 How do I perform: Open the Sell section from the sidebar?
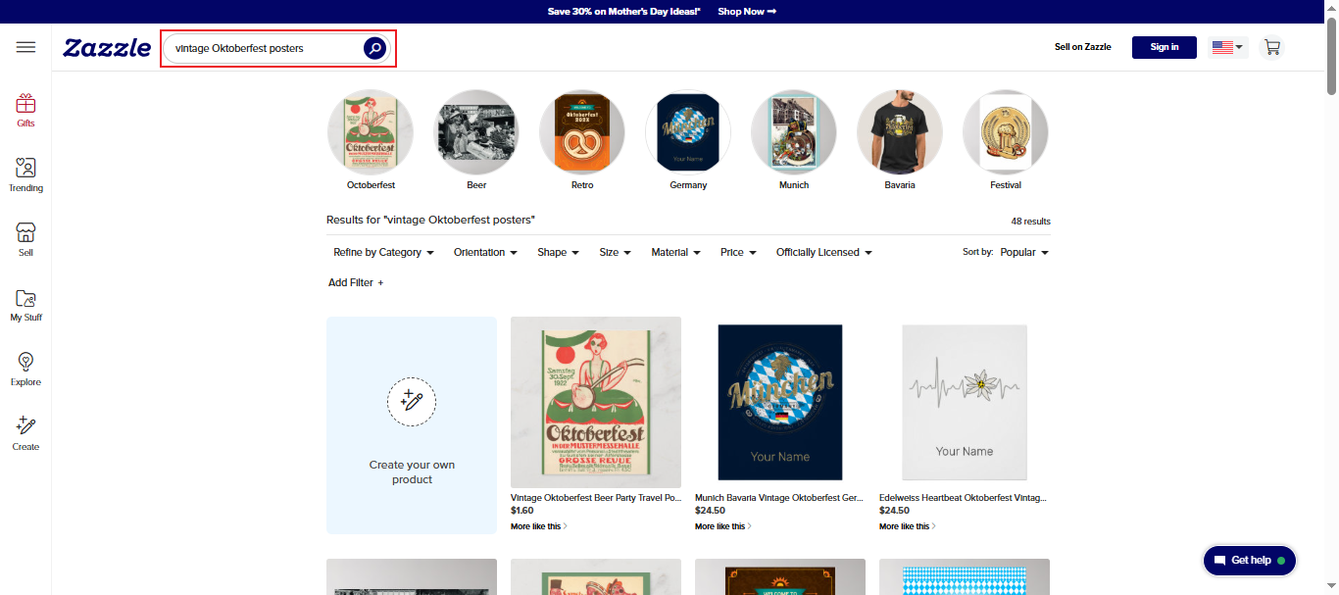25,238
